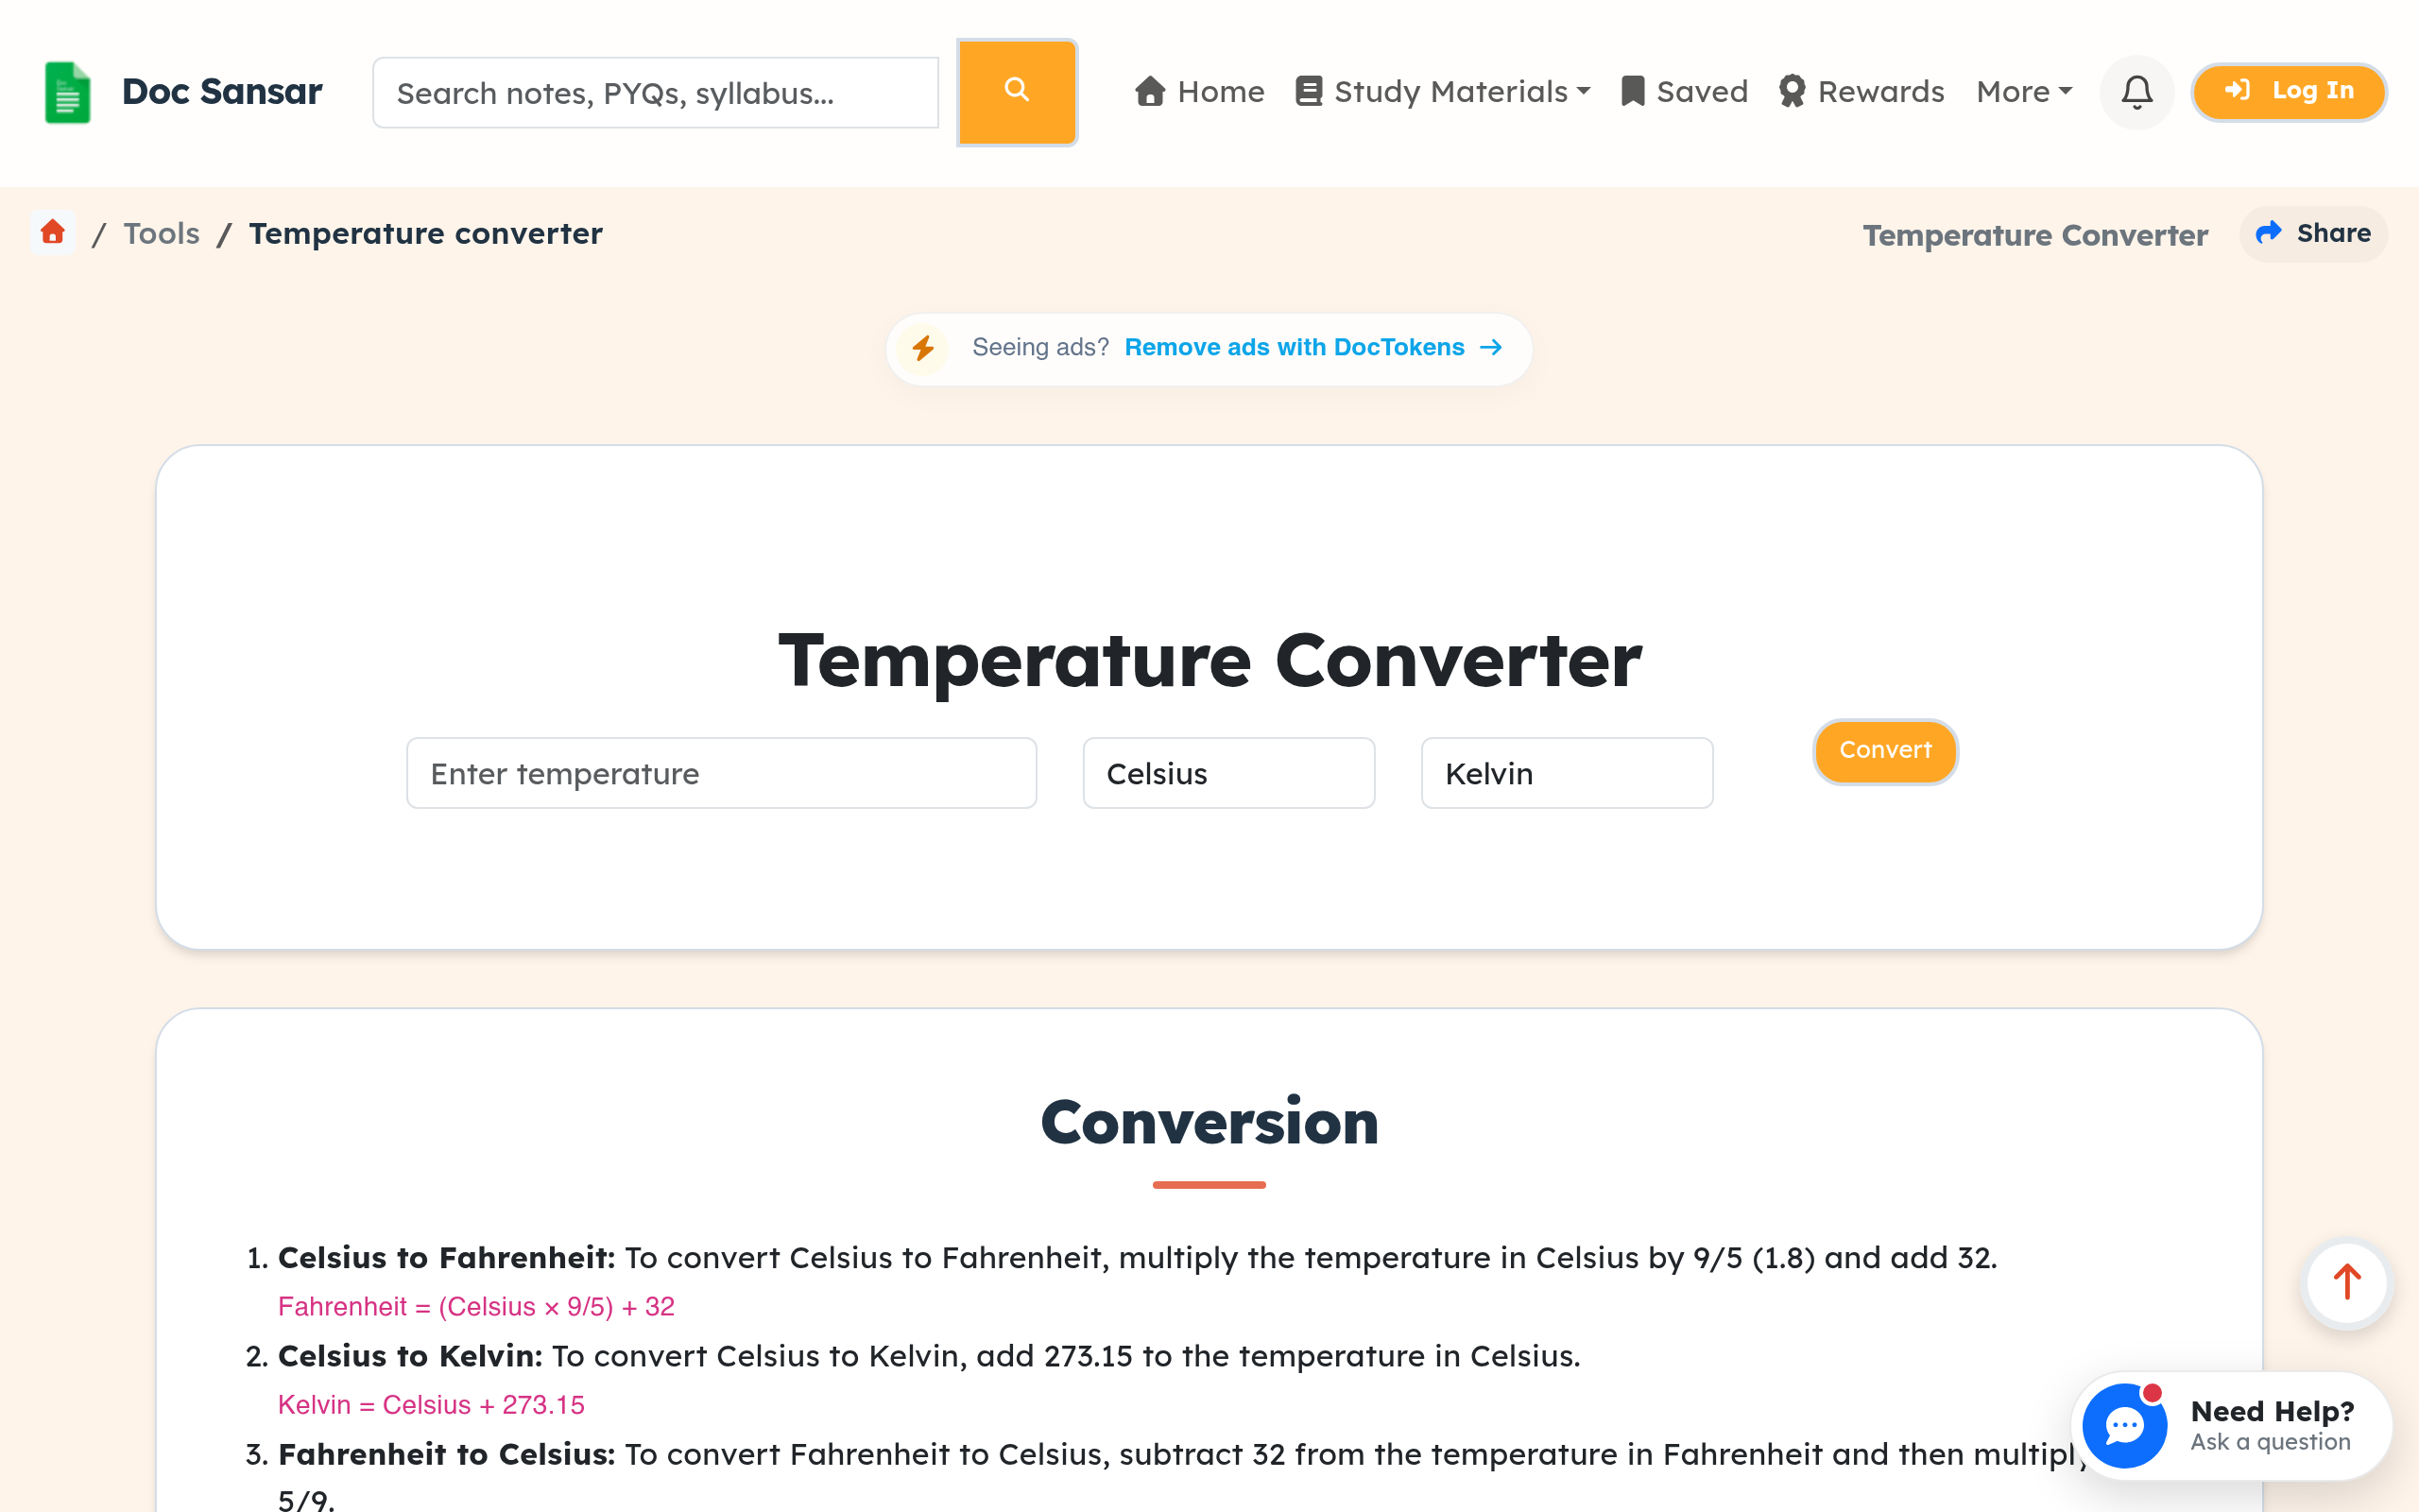Click the orange search magnifier button
2419x1512 pixels.
pyautogui.click(x=1017, y=92)
